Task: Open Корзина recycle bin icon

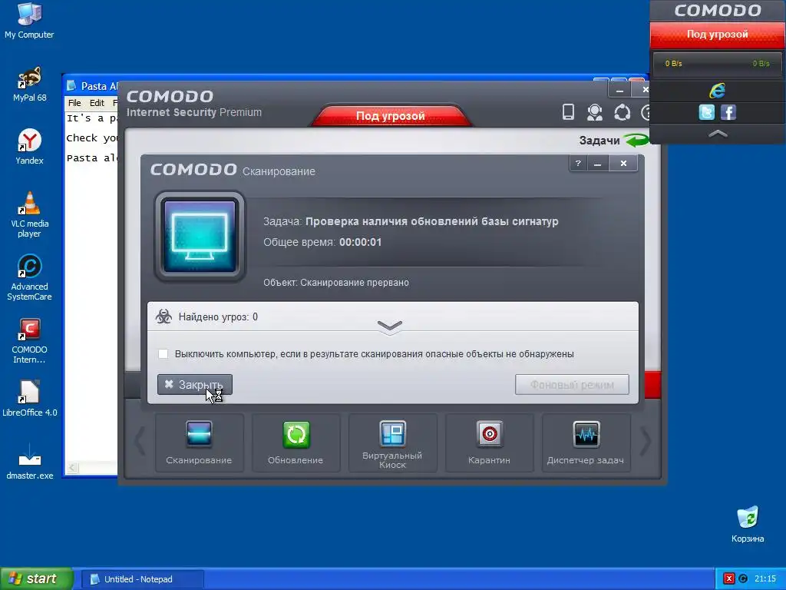Action: (748, 524)
